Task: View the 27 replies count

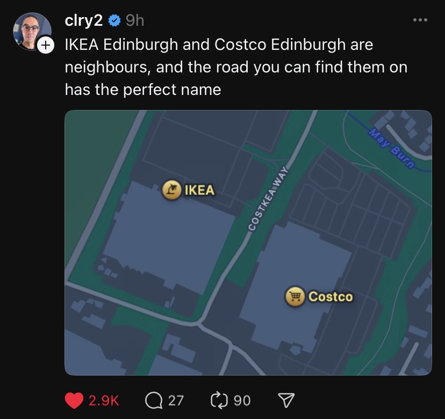Action: (x=176, y=401)
